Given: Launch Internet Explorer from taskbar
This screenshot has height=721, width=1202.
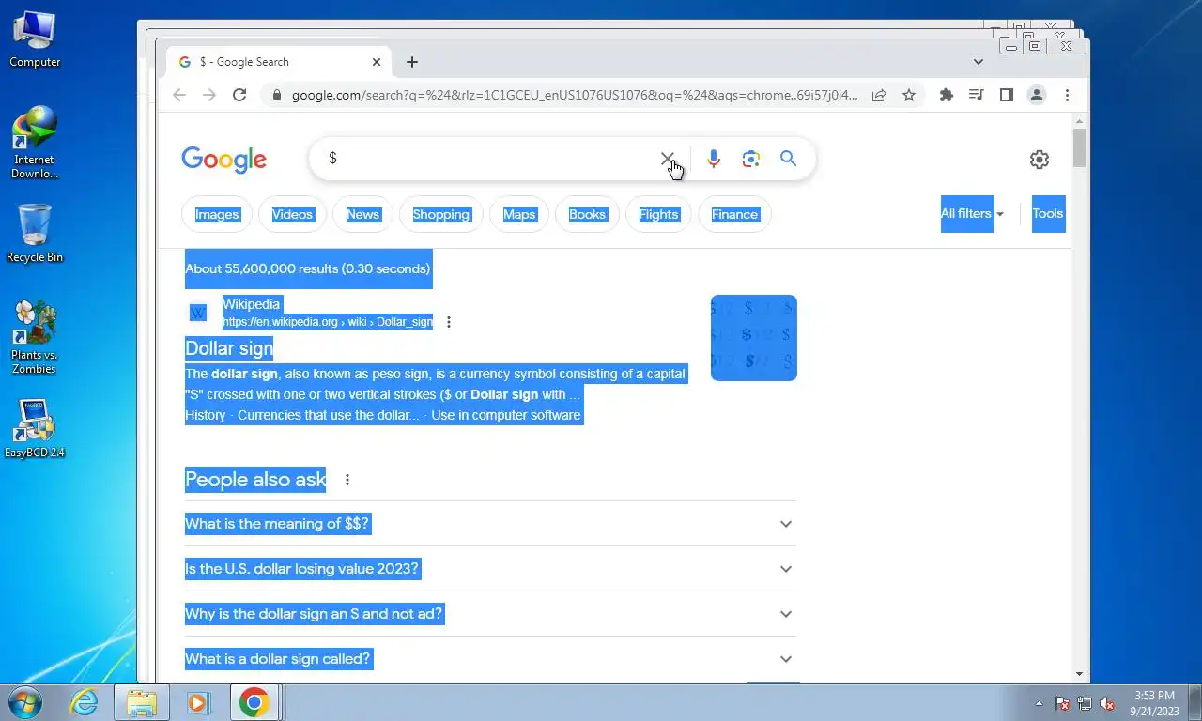Looking at the screenshot, I should click(x=84, y=702).
